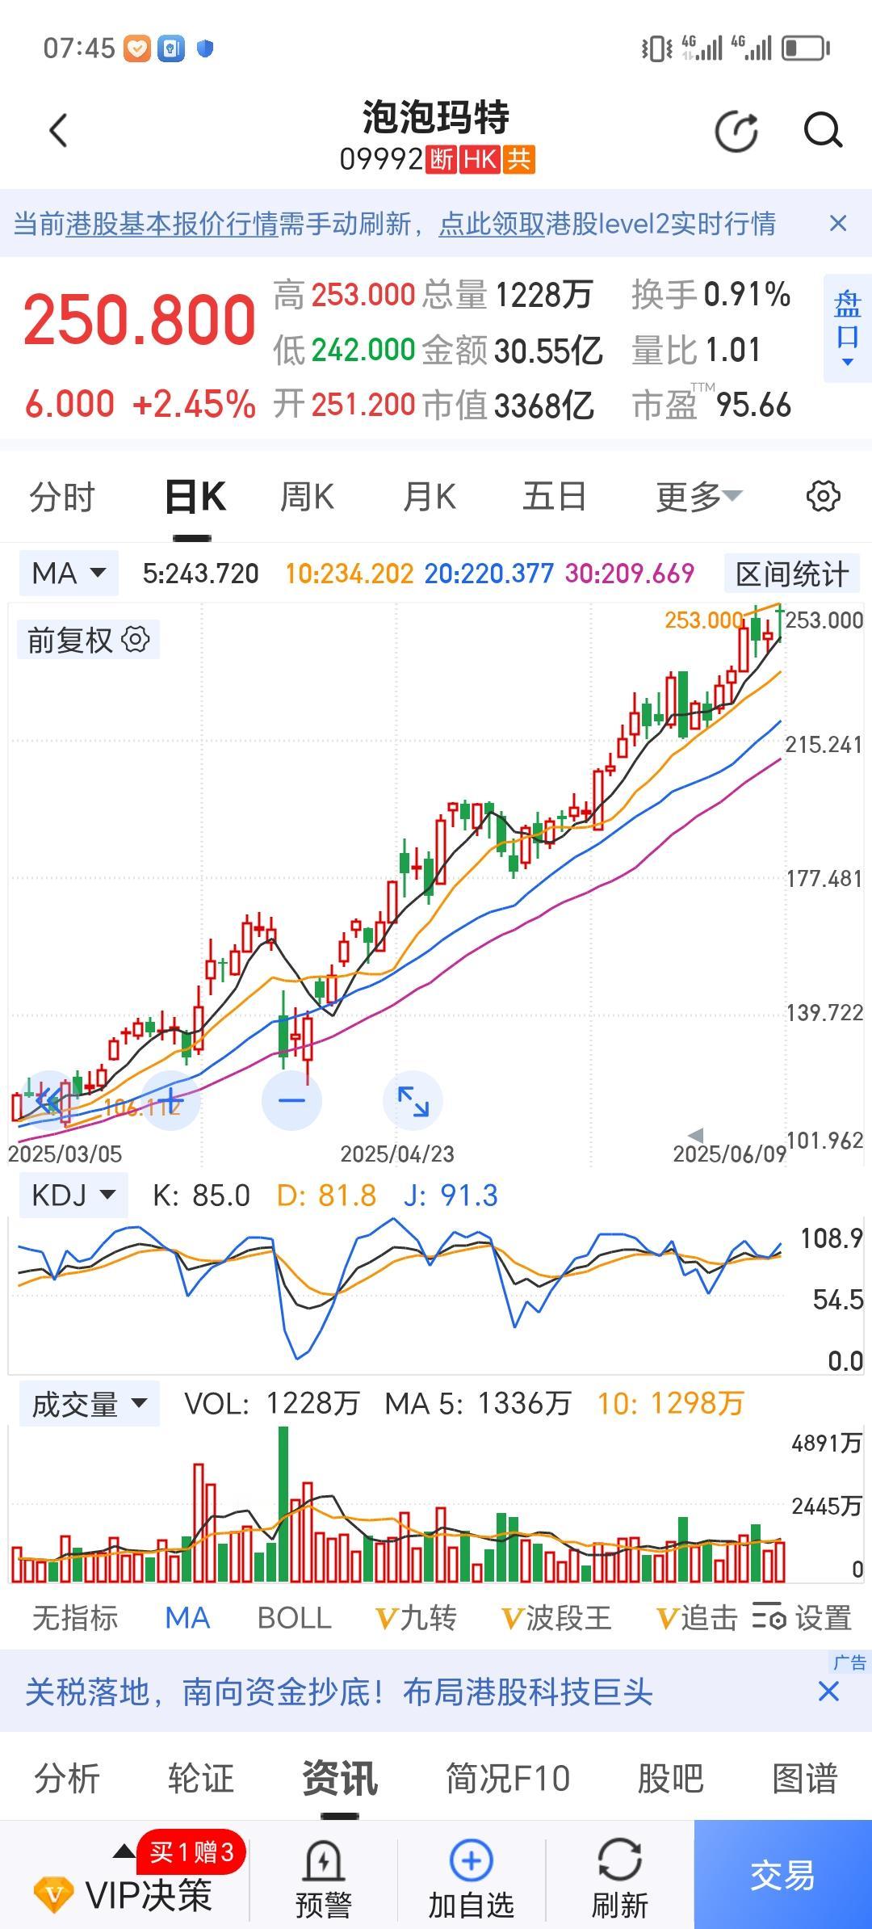Expand the 盘口 panel
The image size is (872, 1929).
click(847, 328)
